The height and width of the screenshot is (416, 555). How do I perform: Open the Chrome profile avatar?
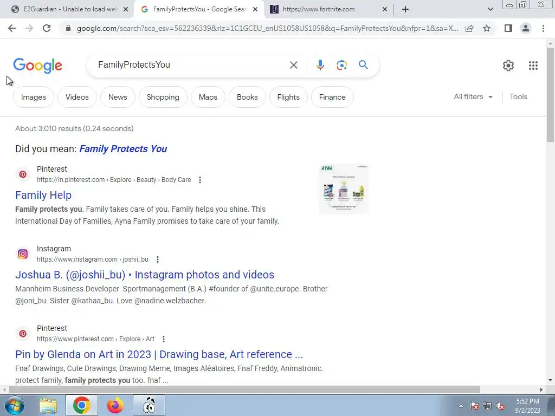[x=526, y=28]
